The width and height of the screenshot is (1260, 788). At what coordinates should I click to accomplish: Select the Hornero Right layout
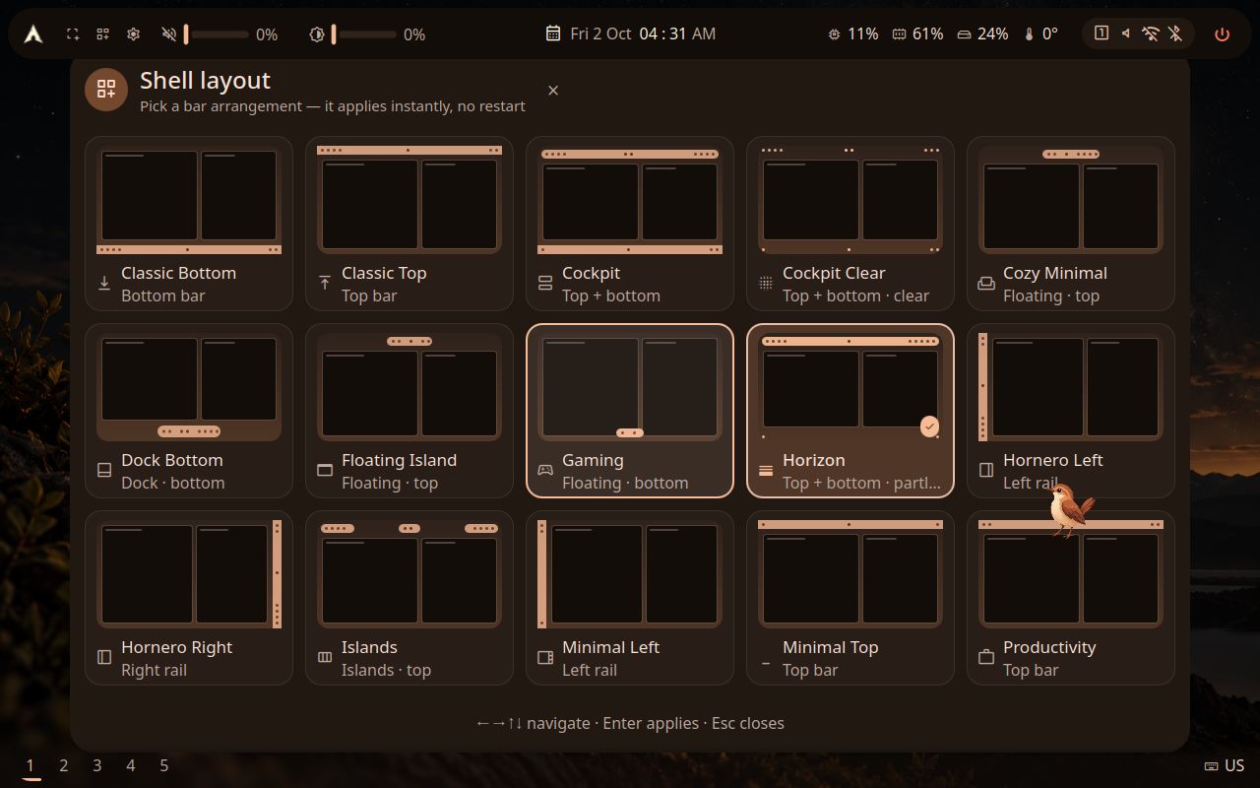pyautogui.click(x=189, y=598)
